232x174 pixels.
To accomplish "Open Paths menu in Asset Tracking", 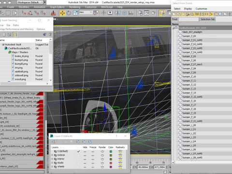I will 16,25.
